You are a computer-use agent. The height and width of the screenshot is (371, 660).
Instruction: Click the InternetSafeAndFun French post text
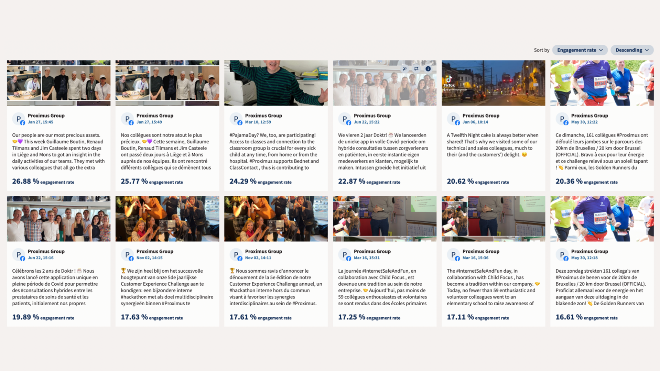(x=382, y=287)
